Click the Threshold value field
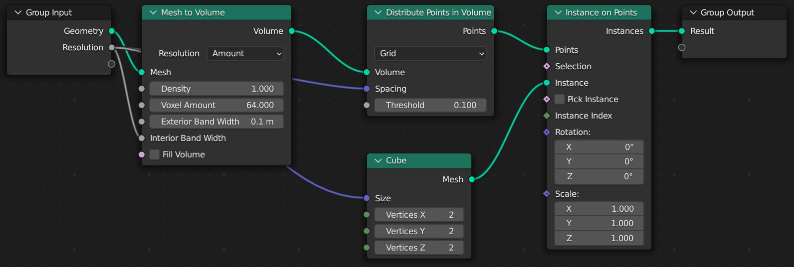The height and width of the screenshot is (267, 794). 430,105
